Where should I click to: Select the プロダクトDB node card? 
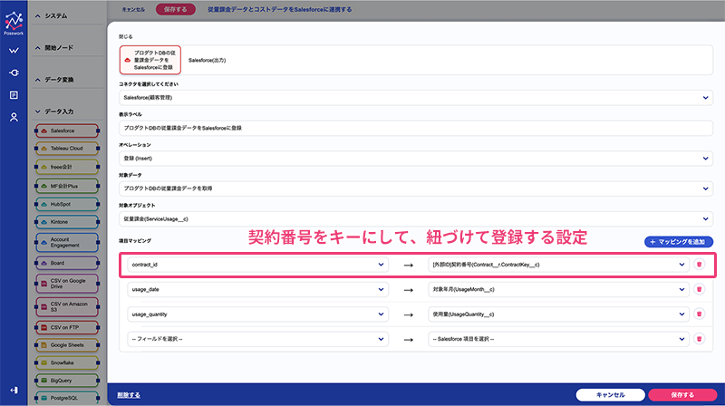pyautogui.click(x=150, y=60)
